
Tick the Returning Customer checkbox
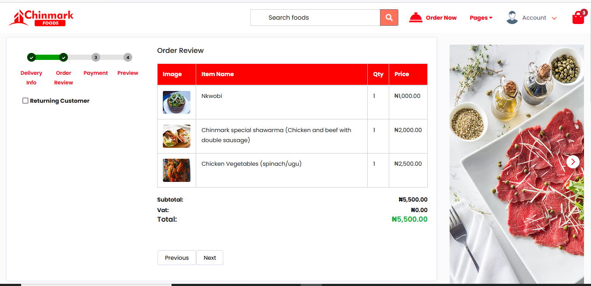click(x=25, y=101)
